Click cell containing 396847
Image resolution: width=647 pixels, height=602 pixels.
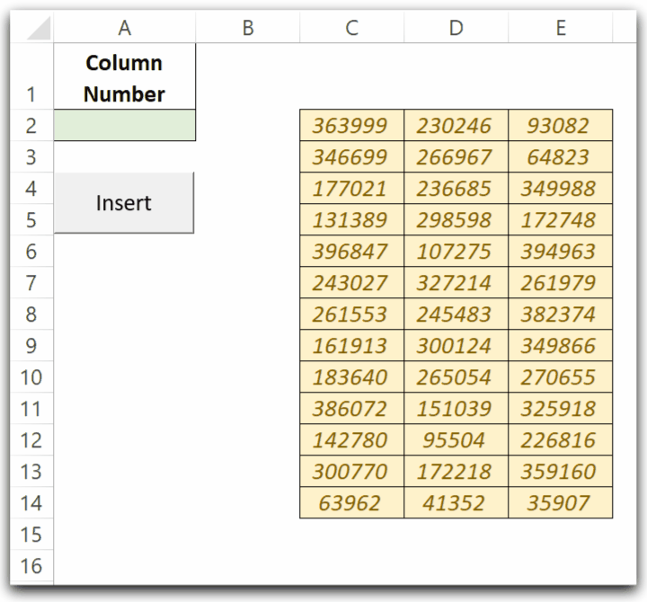352,251
